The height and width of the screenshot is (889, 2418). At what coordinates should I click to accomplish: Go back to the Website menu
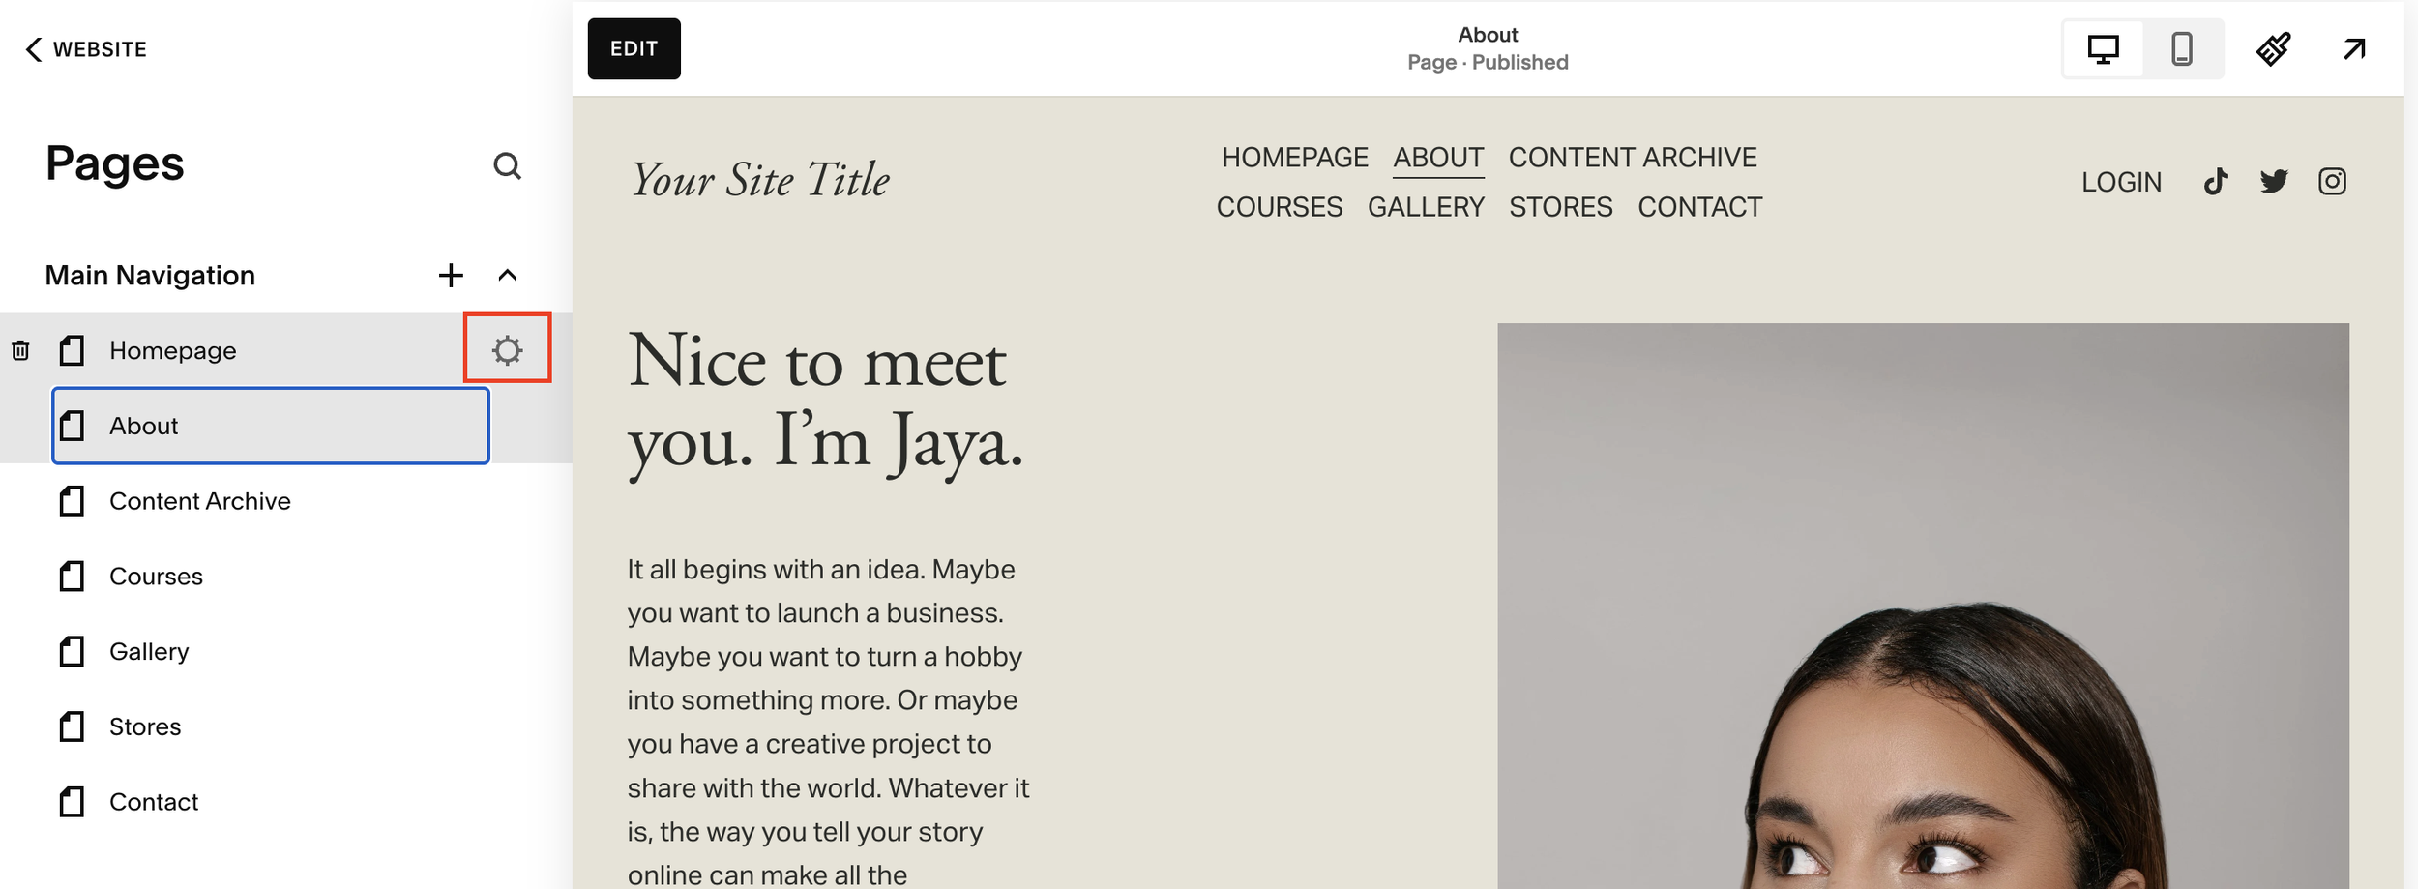coord(86,49)
